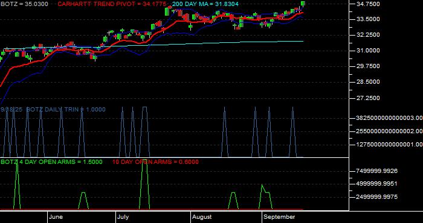Click the latest green candlestick at chart's right end

click(x=303, y=4)
